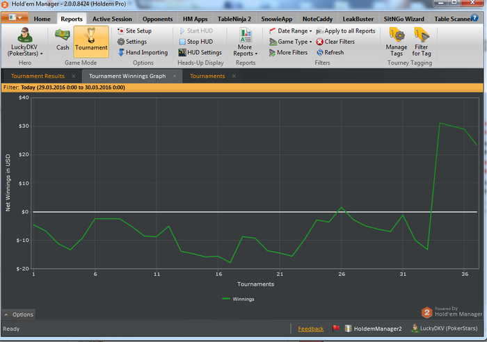Close the Tournament Winnings Graph tab
The width and height of the screenshot is (487, 342).
(175, 76)
